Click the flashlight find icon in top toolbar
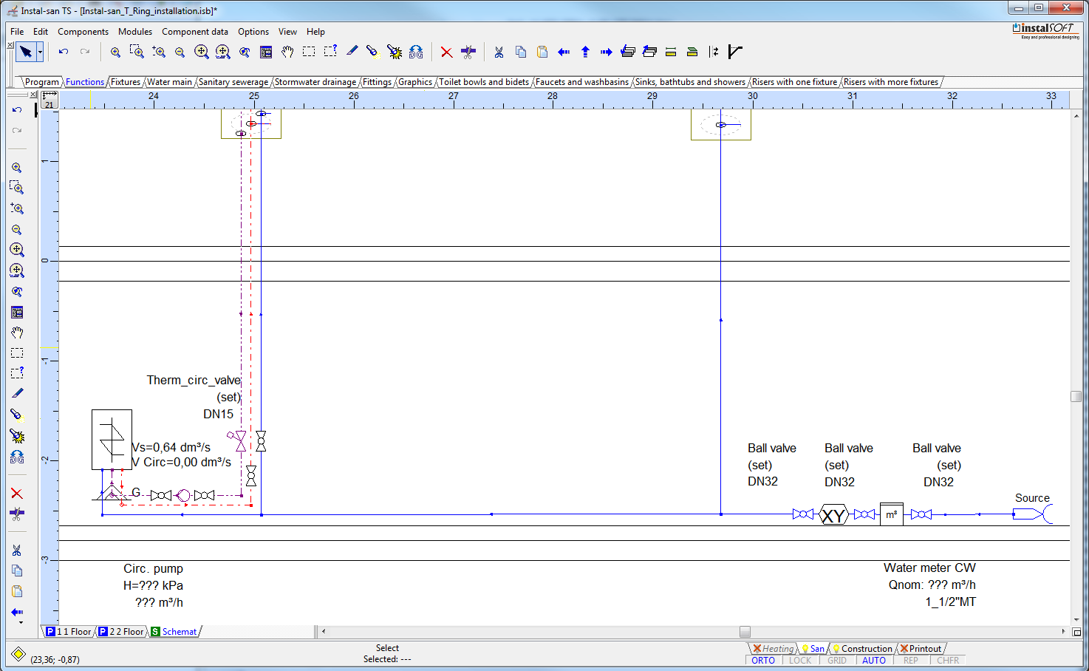 click(373, 52)
